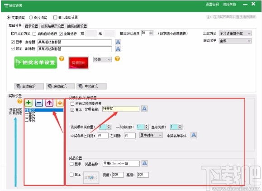Open font settings for 副标题

coord(118,49)
